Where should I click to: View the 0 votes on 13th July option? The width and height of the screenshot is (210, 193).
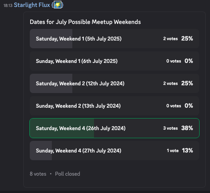pyautogui.click(x=174, y=106)
